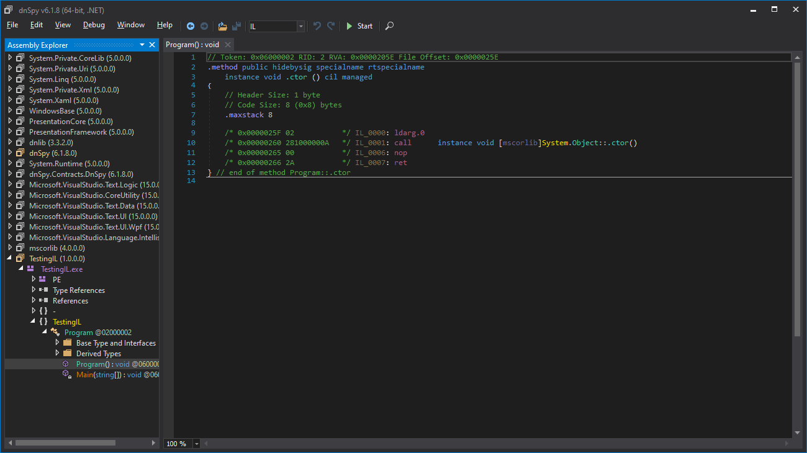This screenshot has height=453, width=807.
Task: Open the Debug menu
Action: pyautogui.click(x=93, y=25)
